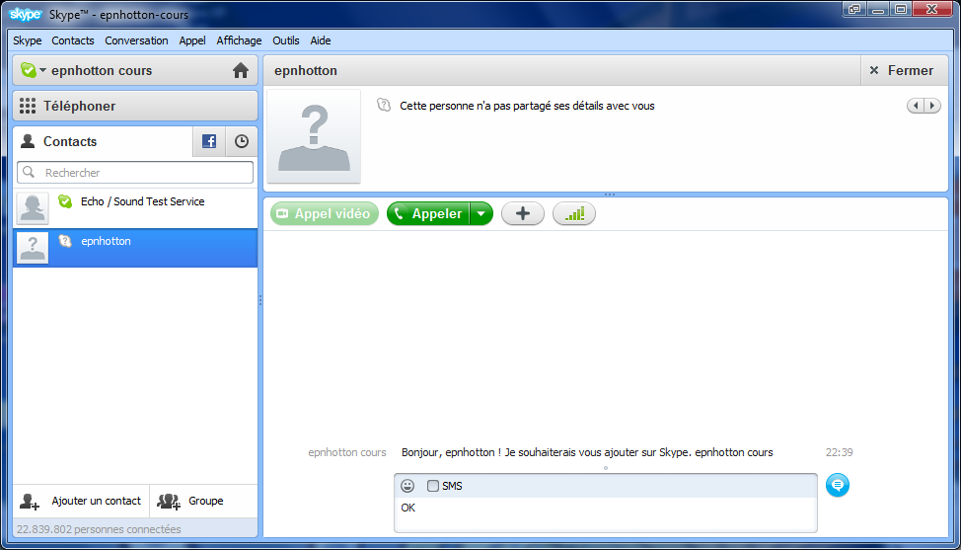The image size is (961, 550).
Task: Open the Conversation menu
Action: 136,40
